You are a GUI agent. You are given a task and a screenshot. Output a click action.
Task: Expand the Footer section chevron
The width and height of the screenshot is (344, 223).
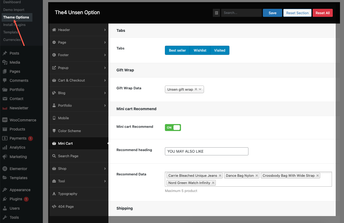tap(105, 55)
